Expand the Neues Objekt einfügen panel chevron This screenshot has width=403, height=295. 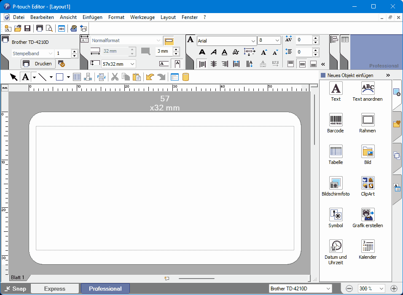coord(388,75)
